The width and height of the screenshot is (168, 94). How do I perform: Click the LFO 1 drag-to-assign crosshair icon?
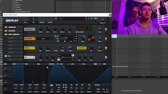pos(50,64)
